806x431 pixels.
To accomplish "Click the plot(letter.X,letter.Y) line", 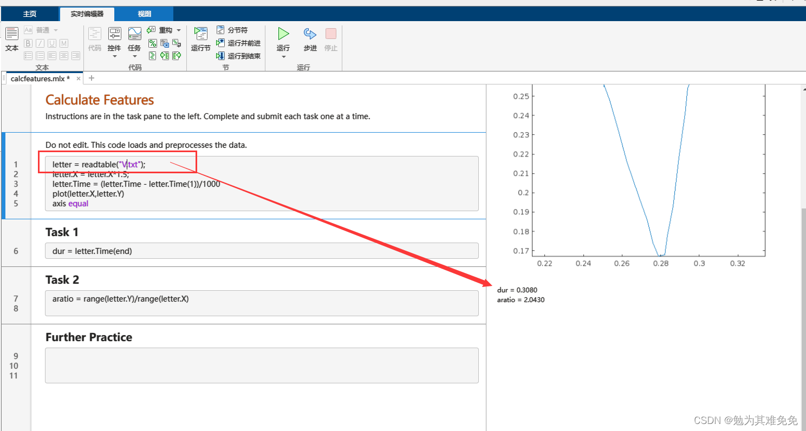I will [x=88, y=193].
